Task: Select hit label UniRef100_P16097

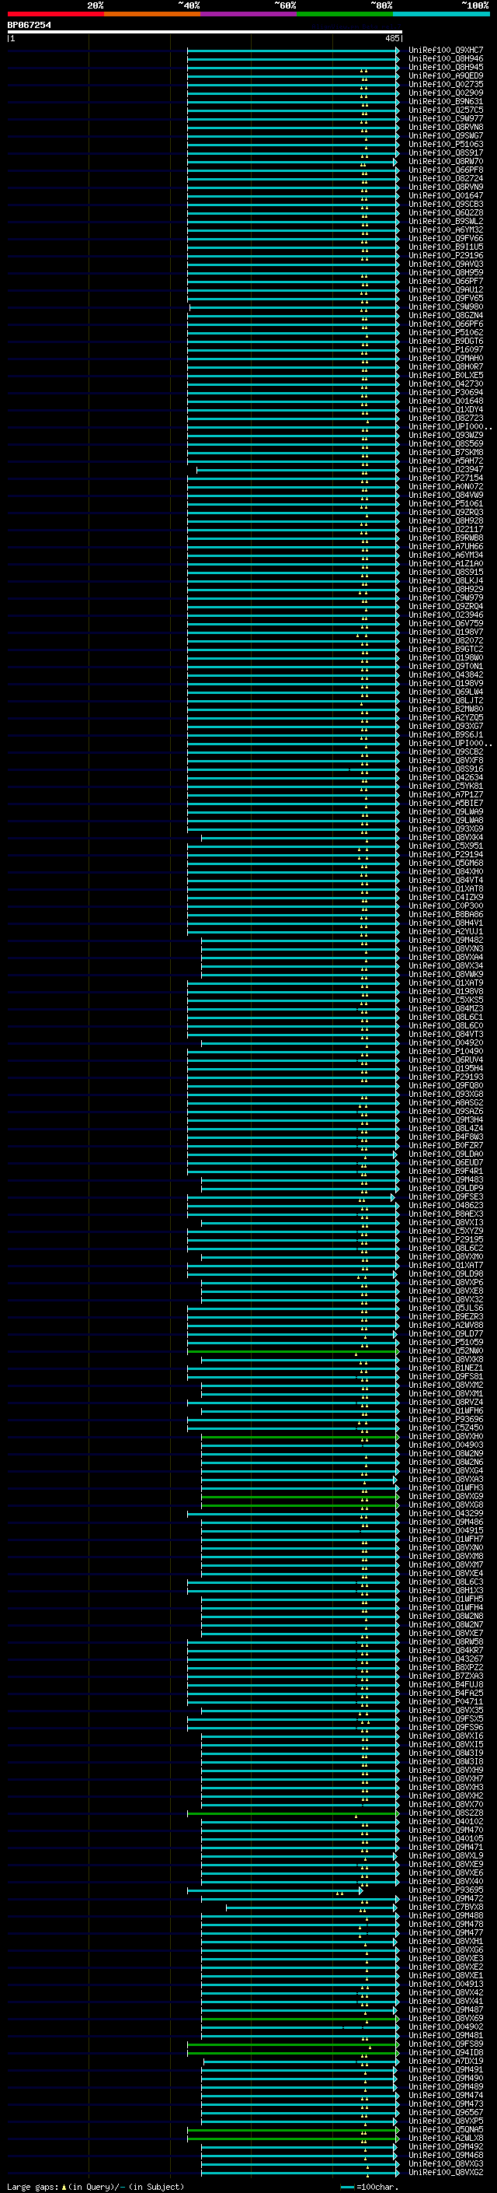Action: (446, 350)
